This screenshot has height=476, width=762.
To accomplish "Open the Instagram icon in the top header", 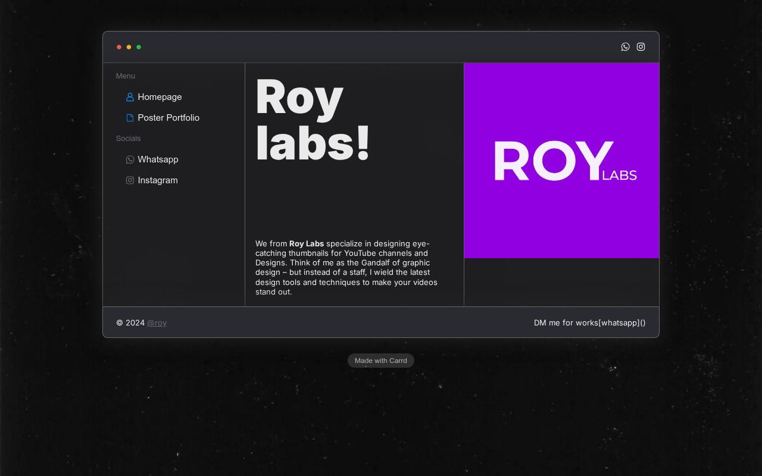I will coord(641,47).
